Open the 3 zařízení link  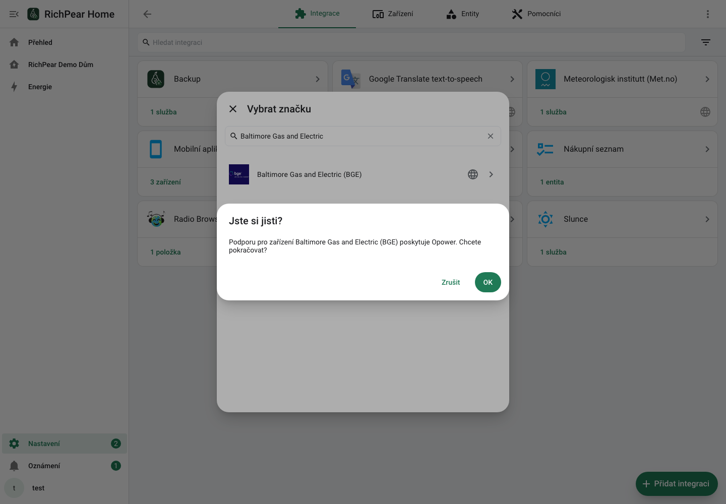point(165,182)
